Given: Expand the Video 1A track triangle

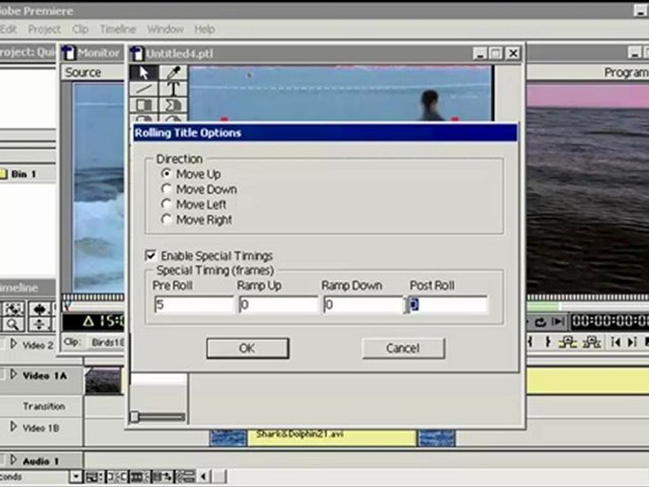Looking at the screenshot, I should coord(14,375).
